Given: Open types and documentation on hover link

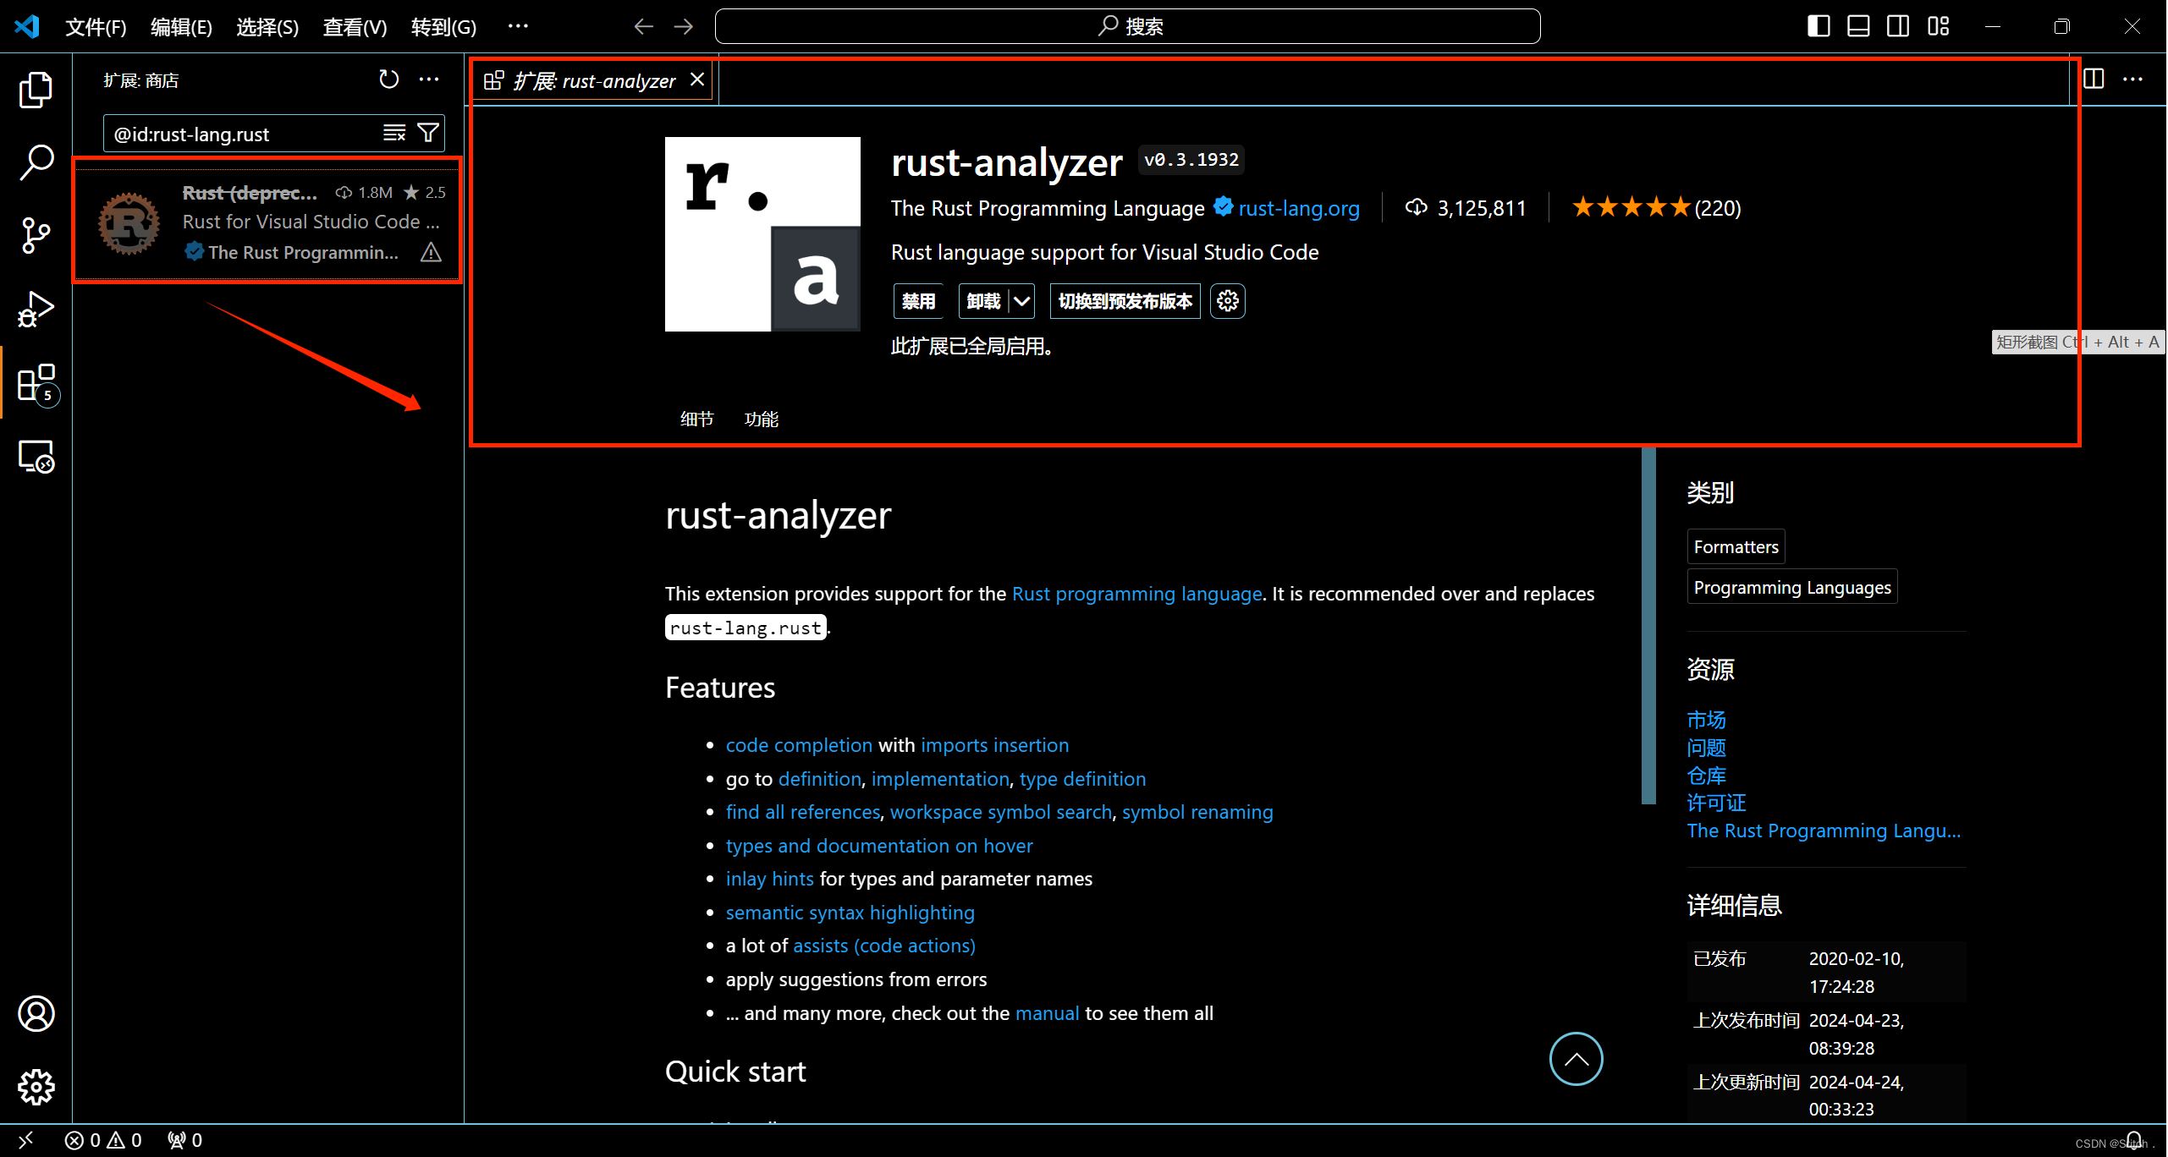Looking at the screenshot, I should pyautogui.click(x=879, y=846).
